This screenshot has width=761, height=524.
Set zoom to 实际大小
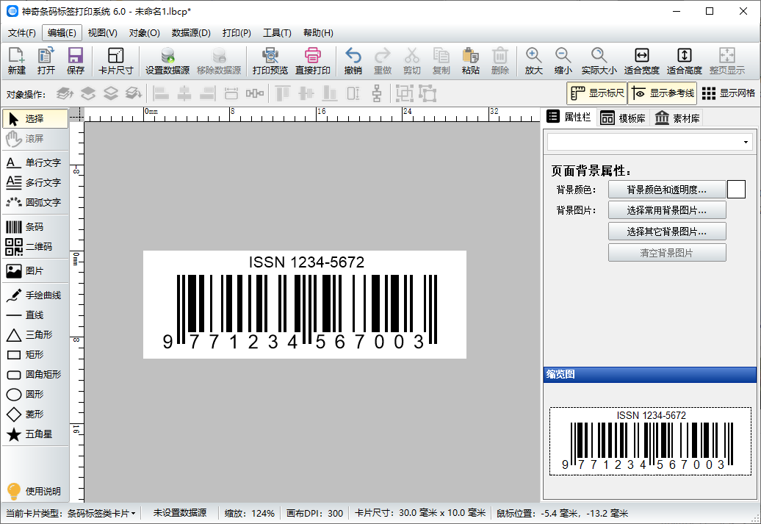pos(599,61)
